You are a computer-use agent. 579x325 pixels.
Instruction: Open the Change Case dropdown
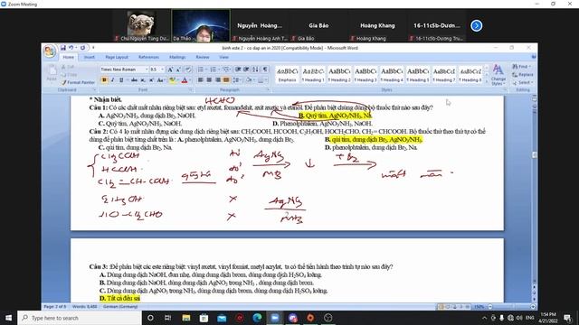160,80
